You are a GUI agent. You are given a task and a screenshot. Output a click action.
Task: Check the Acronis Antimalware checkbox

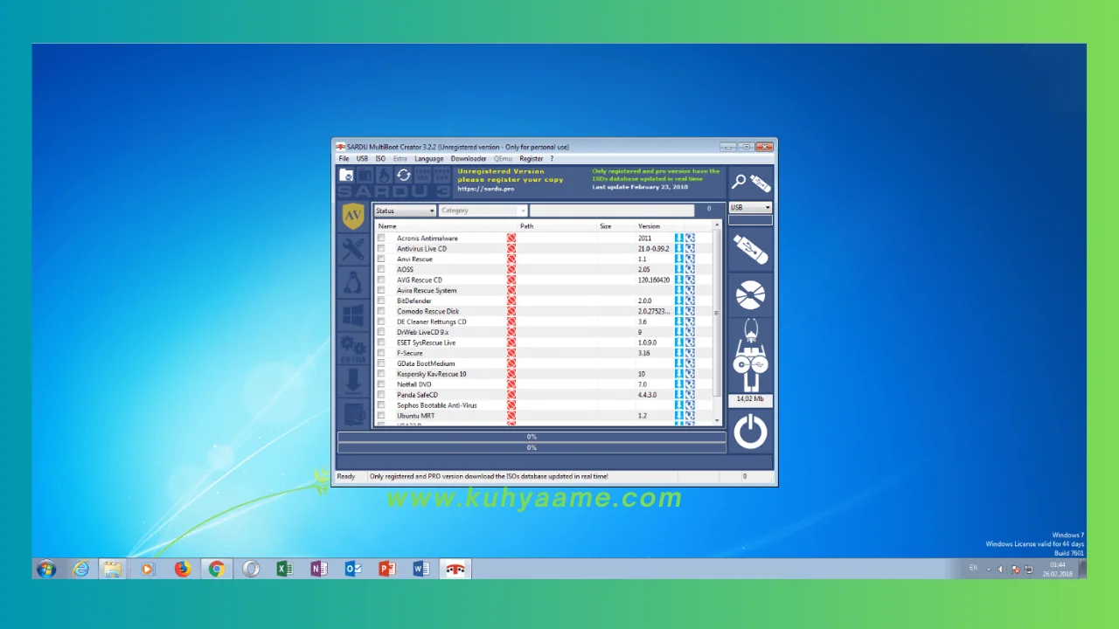click(381, 238)
